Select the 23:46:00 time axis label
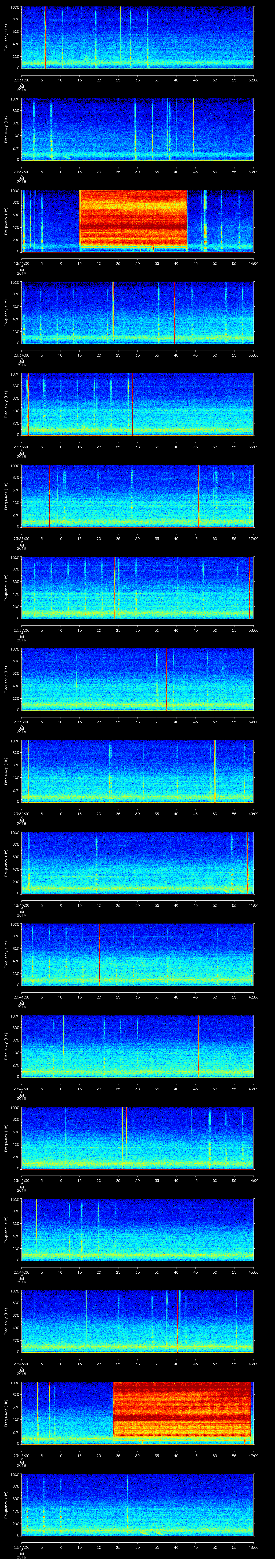This screenshot has height=1559, width=275. pos(22,1456)
